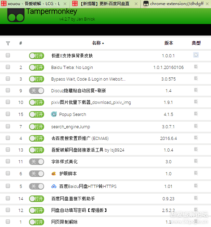Select the 网页限制解除 row checkbox

8,222
